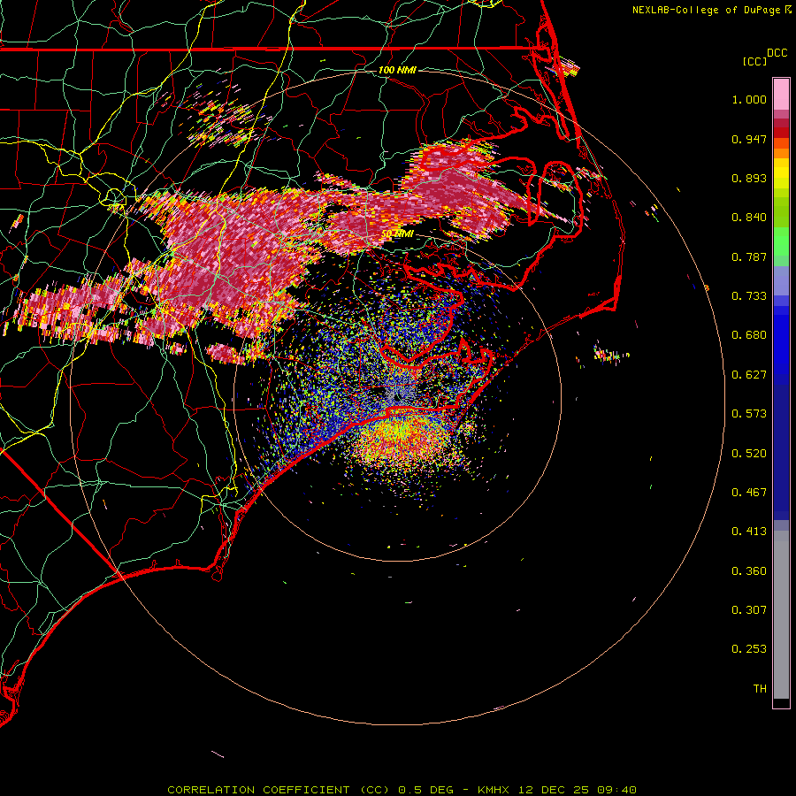The width and height of the screenshot is (796, 796).
Task: Select the 0.627 legend value
Action: click(x=749, y=375)
